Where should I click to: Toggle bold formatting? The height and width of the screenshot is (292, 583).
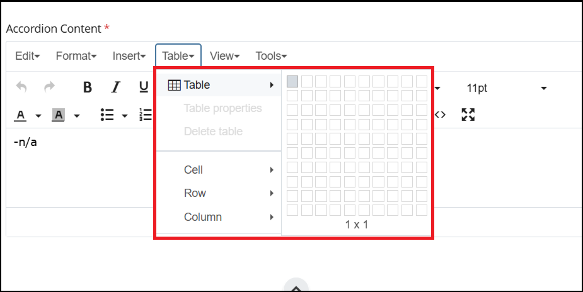(x=88, y=87)
